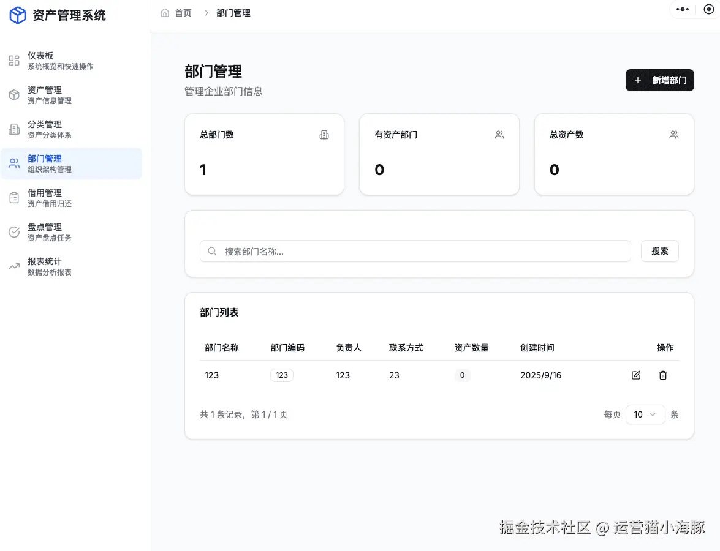Viewport: 720px width, 551px height.
Task: Click the 部门编码 badge 123
Action: pos(281,375)
